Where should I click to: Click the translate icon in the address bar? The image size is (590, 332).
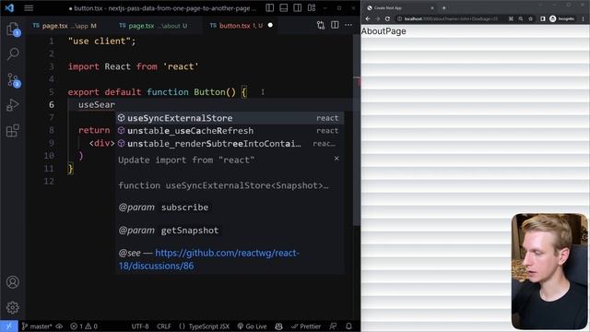[511, 18]
